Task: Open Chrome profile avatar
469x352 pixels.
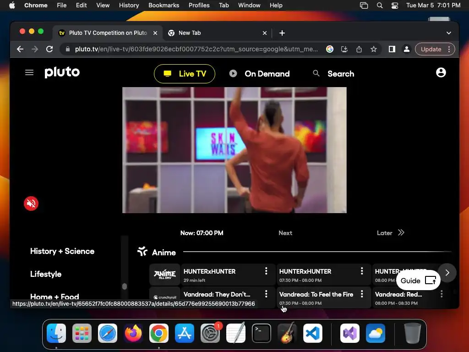Action: point(407,49)
